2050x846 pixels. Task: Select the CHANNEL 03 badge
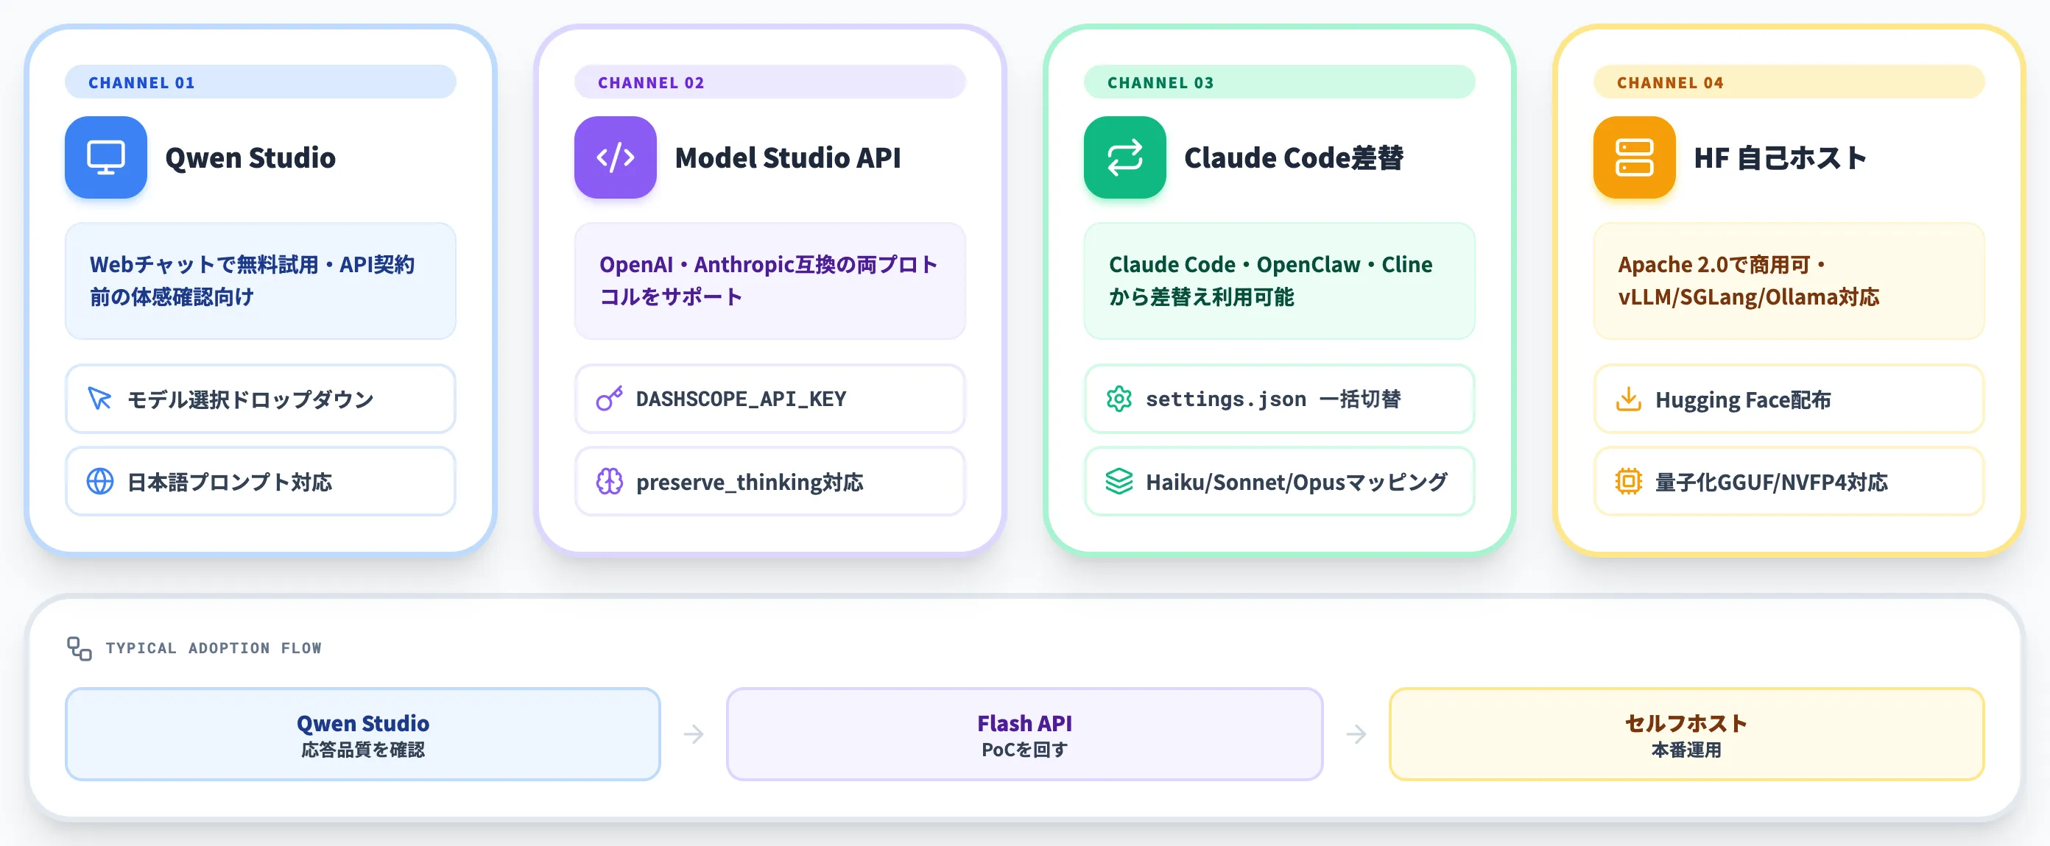coord(1279,82)
